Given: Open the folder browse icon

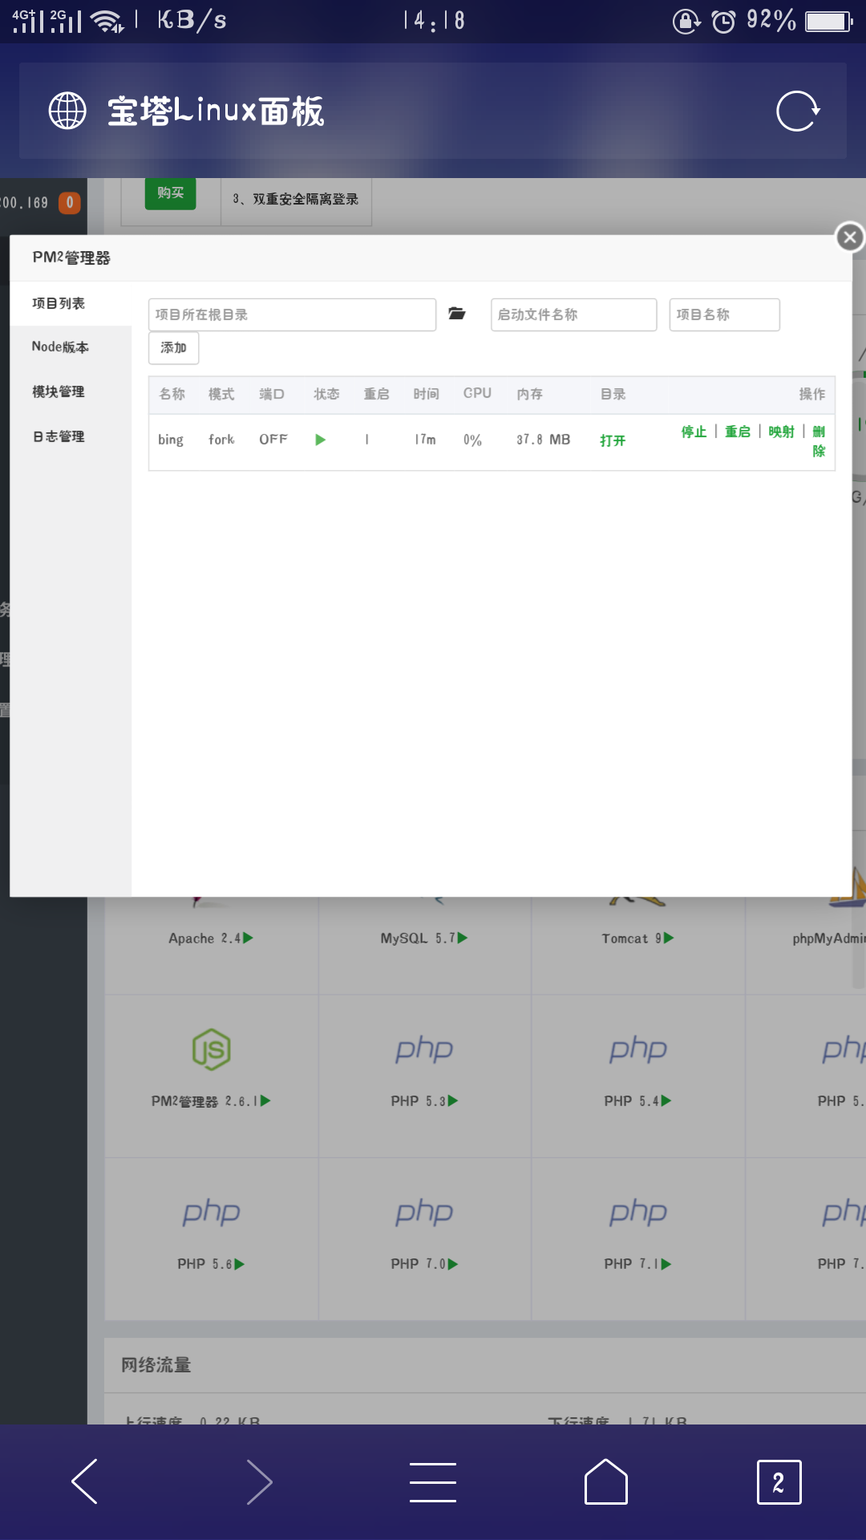Looking at the screenshot, I should click(x=457, y=314).
